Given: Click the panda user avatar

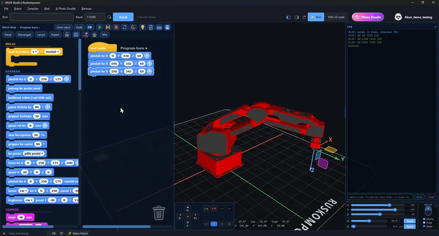Looking at the screenshot, I should pos(398,17).
